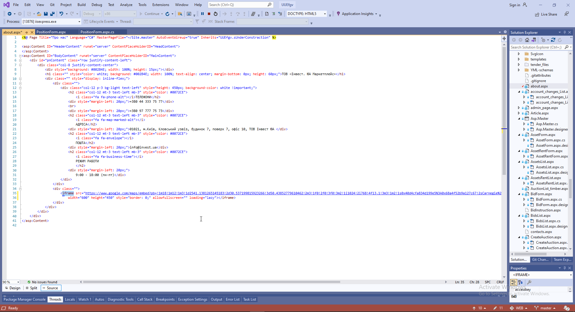This screenshot has height=312, width=575.
Task: Pin the about.aspx tab
Action: [26, 32]
